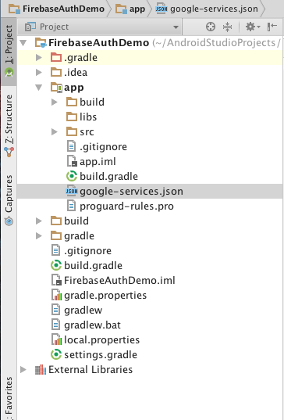Screen dimensions: 284x420
Task: Select the libs folder name
Action: pyautogui.click(x=88, y=117)
